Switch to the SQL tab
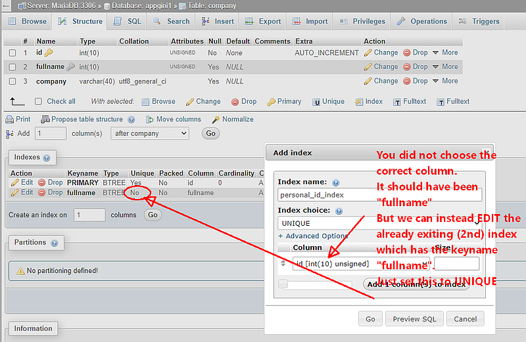The width and height of the screenshot is (526, 342). (x=127, y=22)
